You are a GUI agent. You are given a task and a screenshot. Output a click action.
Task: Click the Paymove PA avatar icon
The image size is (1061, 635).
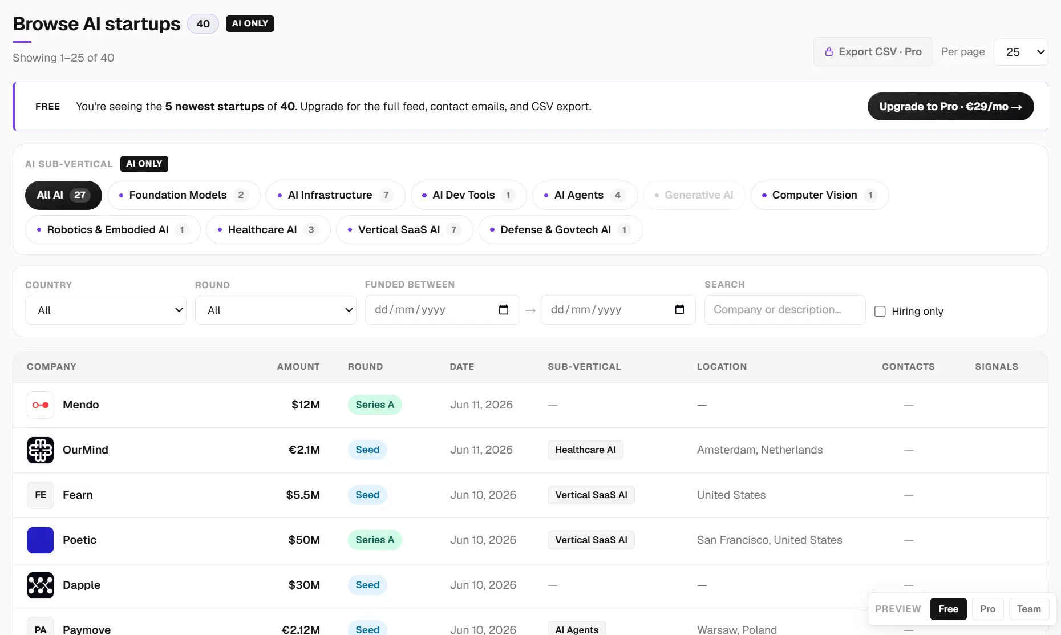(x=41, y=626)
